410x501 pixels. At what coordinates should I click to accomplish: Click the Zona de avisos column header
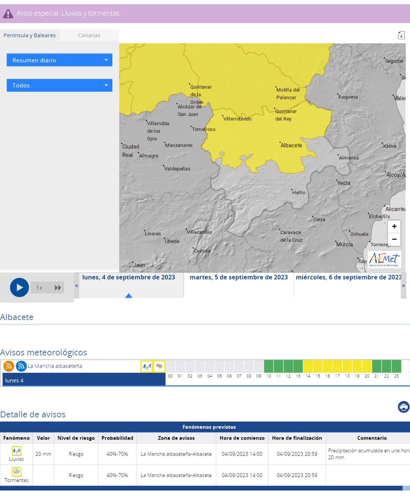click(176, 438)
